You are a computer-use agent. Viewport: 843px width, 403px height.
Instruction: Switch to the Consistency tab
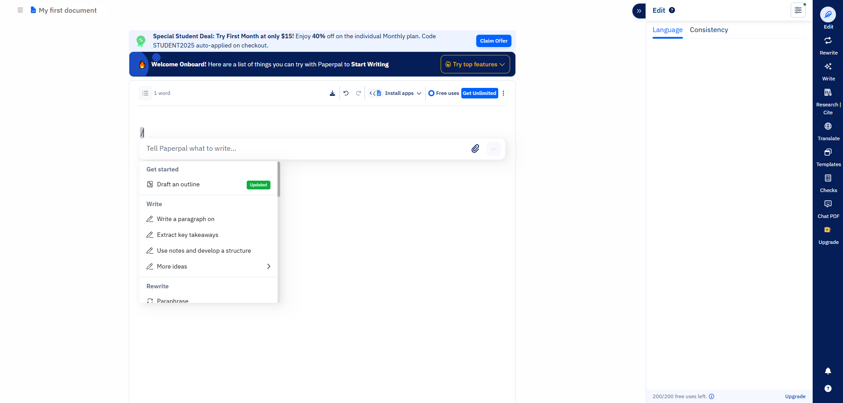point(709,30)
